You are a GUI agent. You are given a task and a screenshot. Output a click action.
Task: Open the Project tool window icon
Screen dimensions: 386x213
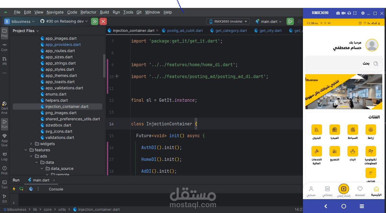(5, 32)
